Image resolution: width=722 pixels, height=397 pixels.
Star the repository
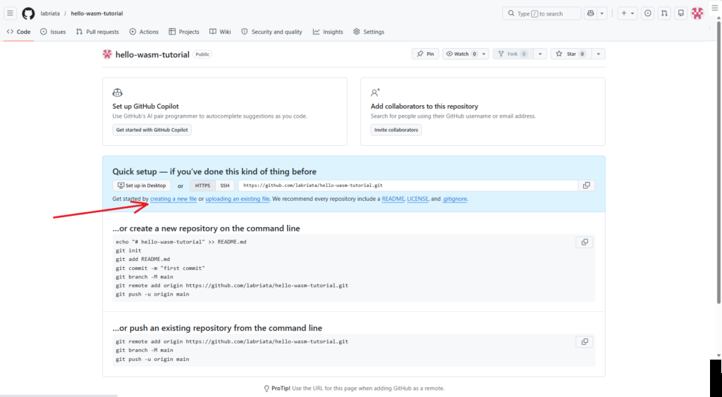[x=570, y=54]
